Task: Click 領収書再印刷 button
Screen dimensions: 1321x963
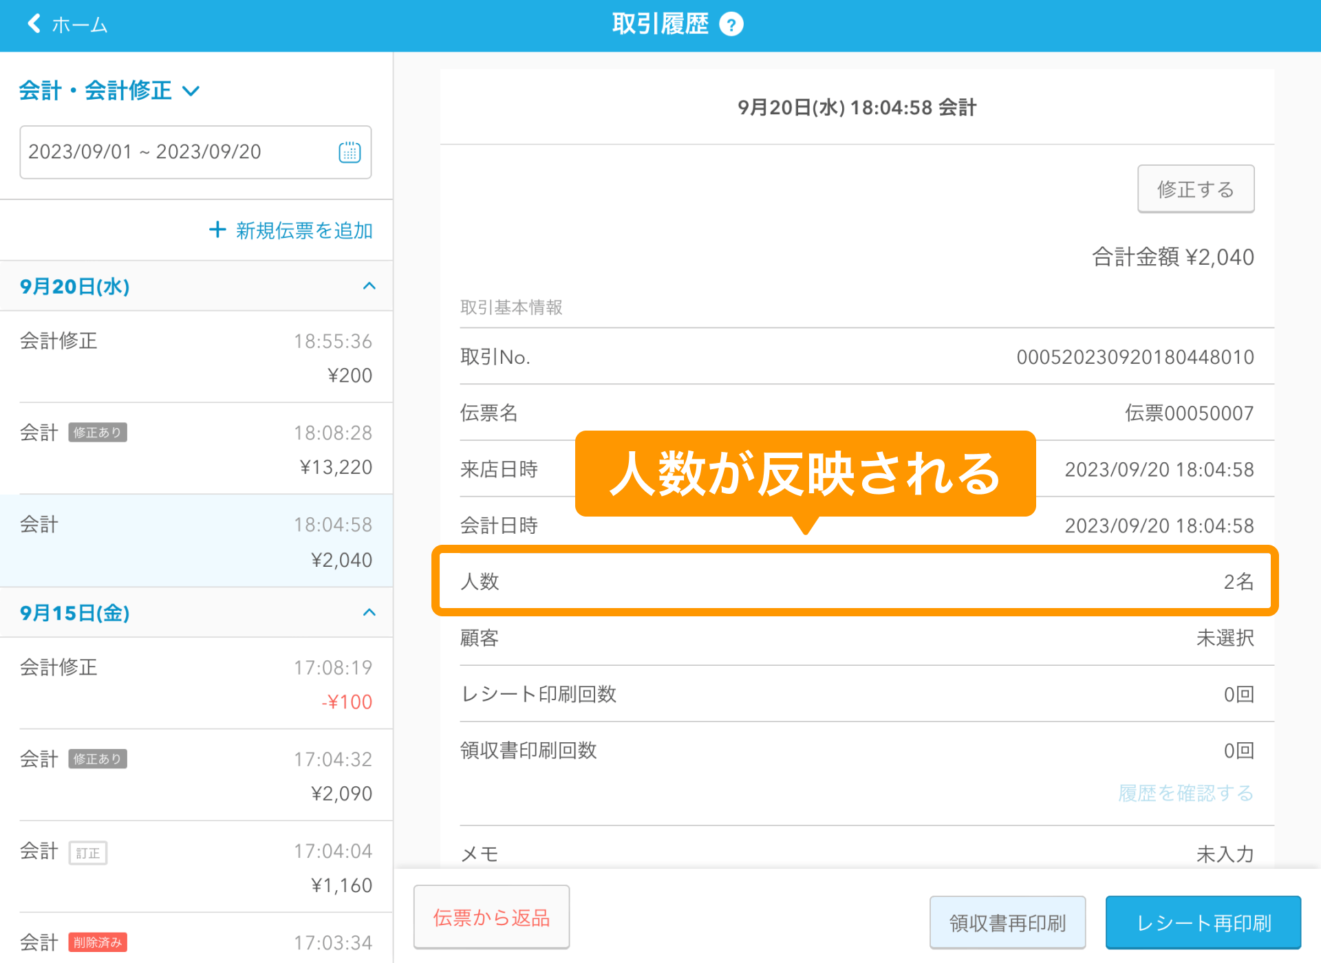Action: pyautogui.click(x=1007, y=922)
